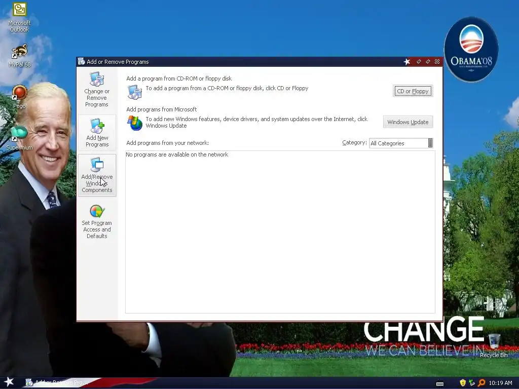519x389 pixels.
Task: Maximize the Add or Remove Programs window
Action: coord(428,62)
